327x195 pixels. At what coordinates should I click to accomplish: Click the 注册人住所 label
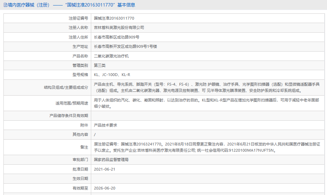(x=78, y=37)
